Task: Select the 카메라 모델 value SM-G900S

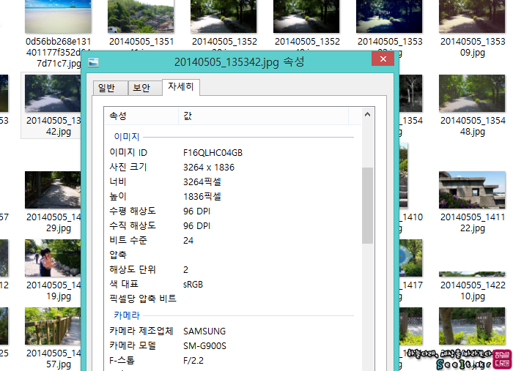Action: (204, 346)
